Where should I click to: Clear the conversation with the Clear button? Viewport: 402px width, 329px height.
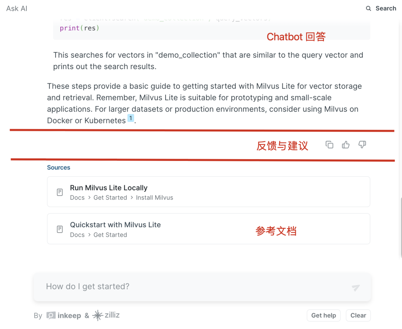click(358, 315)
